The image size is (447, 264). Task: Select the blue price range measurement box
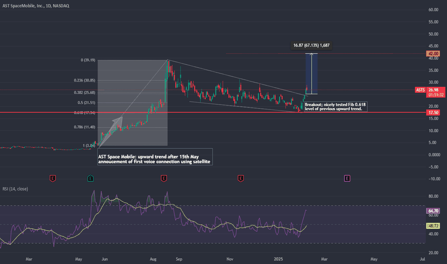[x=311, y=74]
